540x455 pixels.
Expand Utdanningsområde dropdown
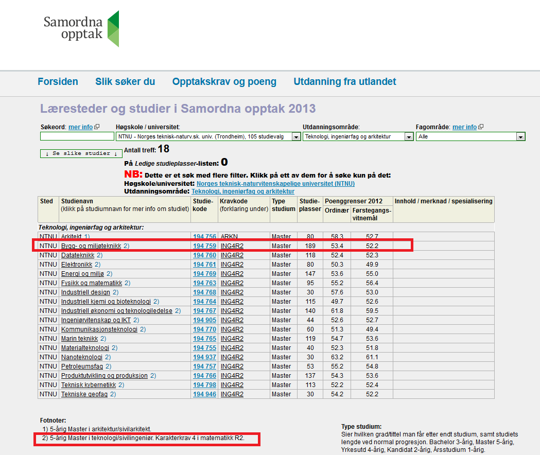click(358, 136)
